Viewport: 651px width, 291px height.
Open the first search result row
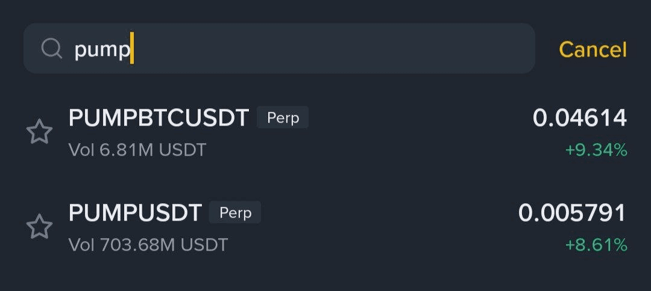(325, 132)
